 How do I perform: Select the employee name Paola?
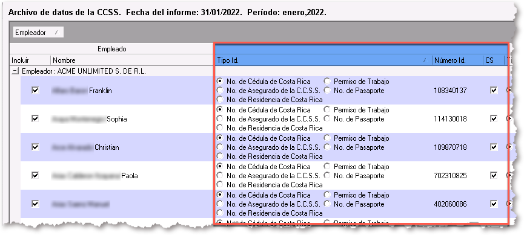pyautogui.click(x=129, y=175)
